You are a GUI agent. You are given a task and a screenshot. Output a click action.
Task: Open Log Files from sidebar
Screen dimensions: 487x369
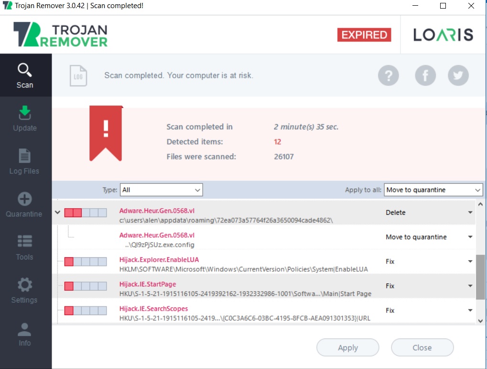click(24, 162)
